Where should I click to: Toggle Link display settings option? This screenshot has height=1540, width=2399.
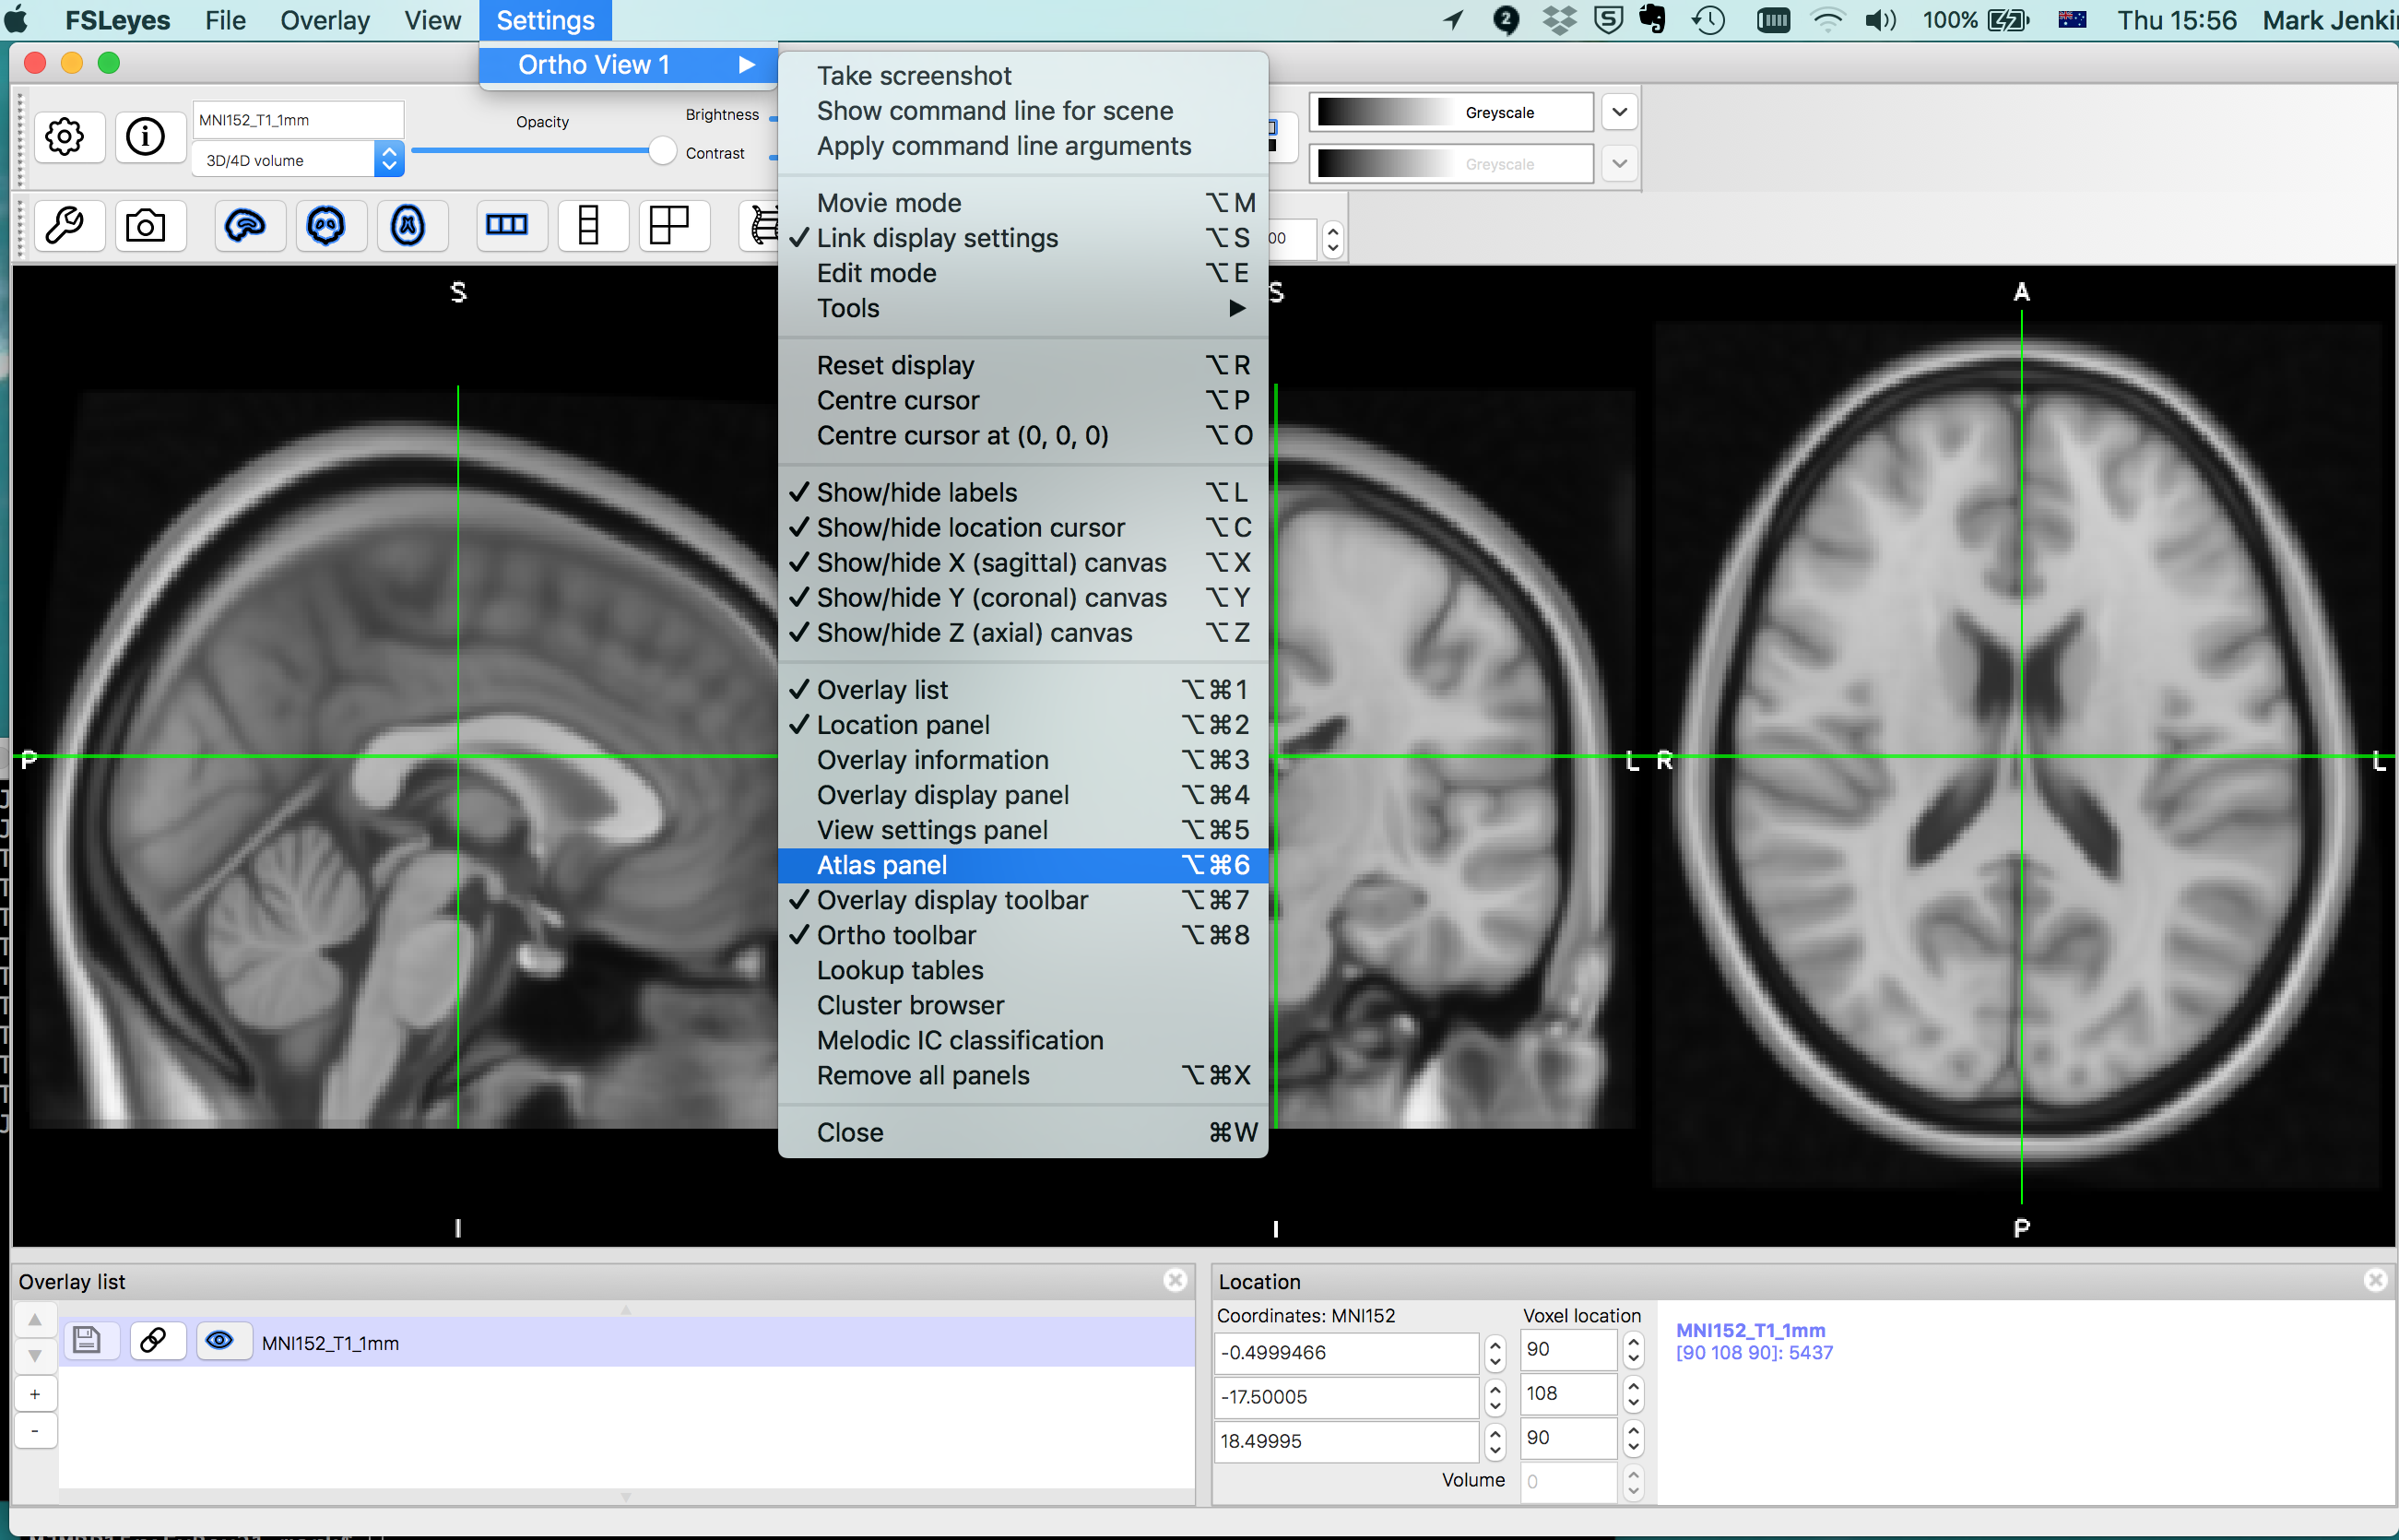pos(1022,238)
